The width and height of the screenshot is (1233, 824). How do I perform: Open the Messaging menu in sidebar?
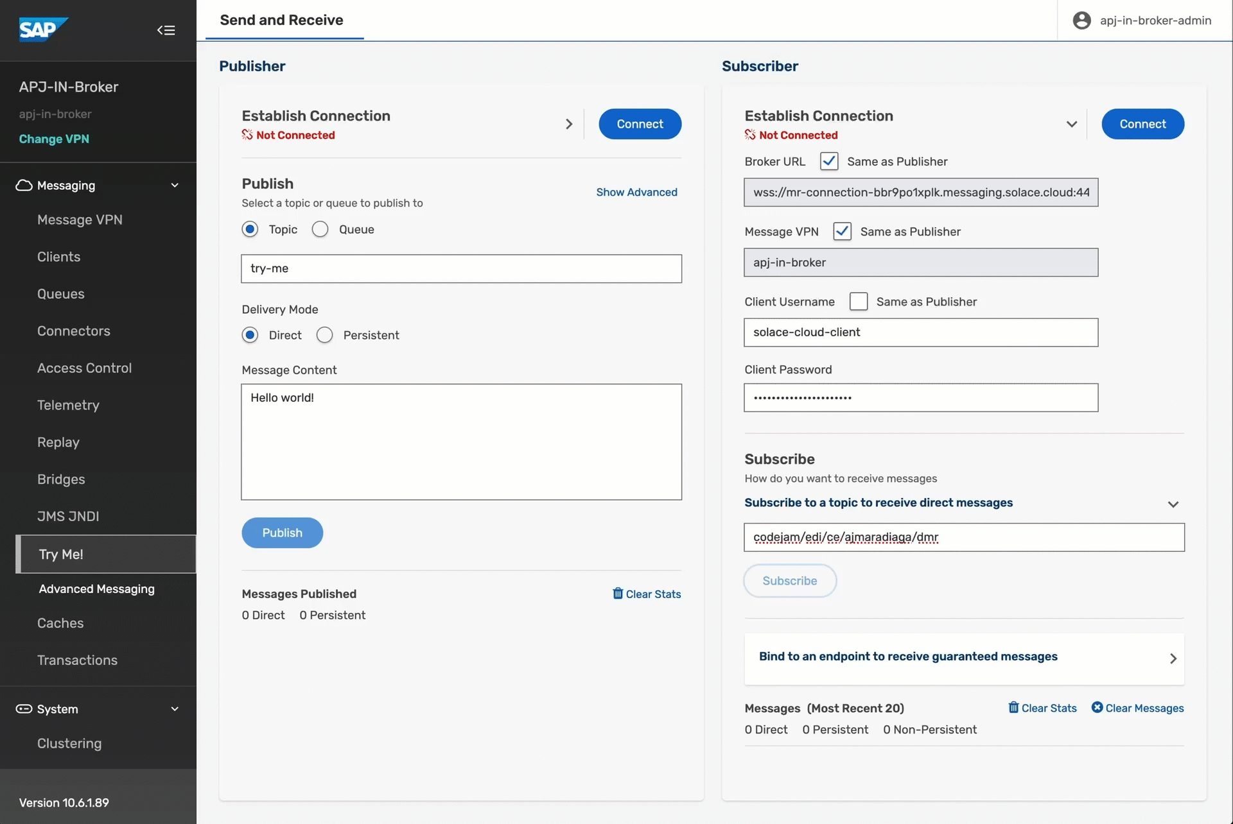[98, 185]
